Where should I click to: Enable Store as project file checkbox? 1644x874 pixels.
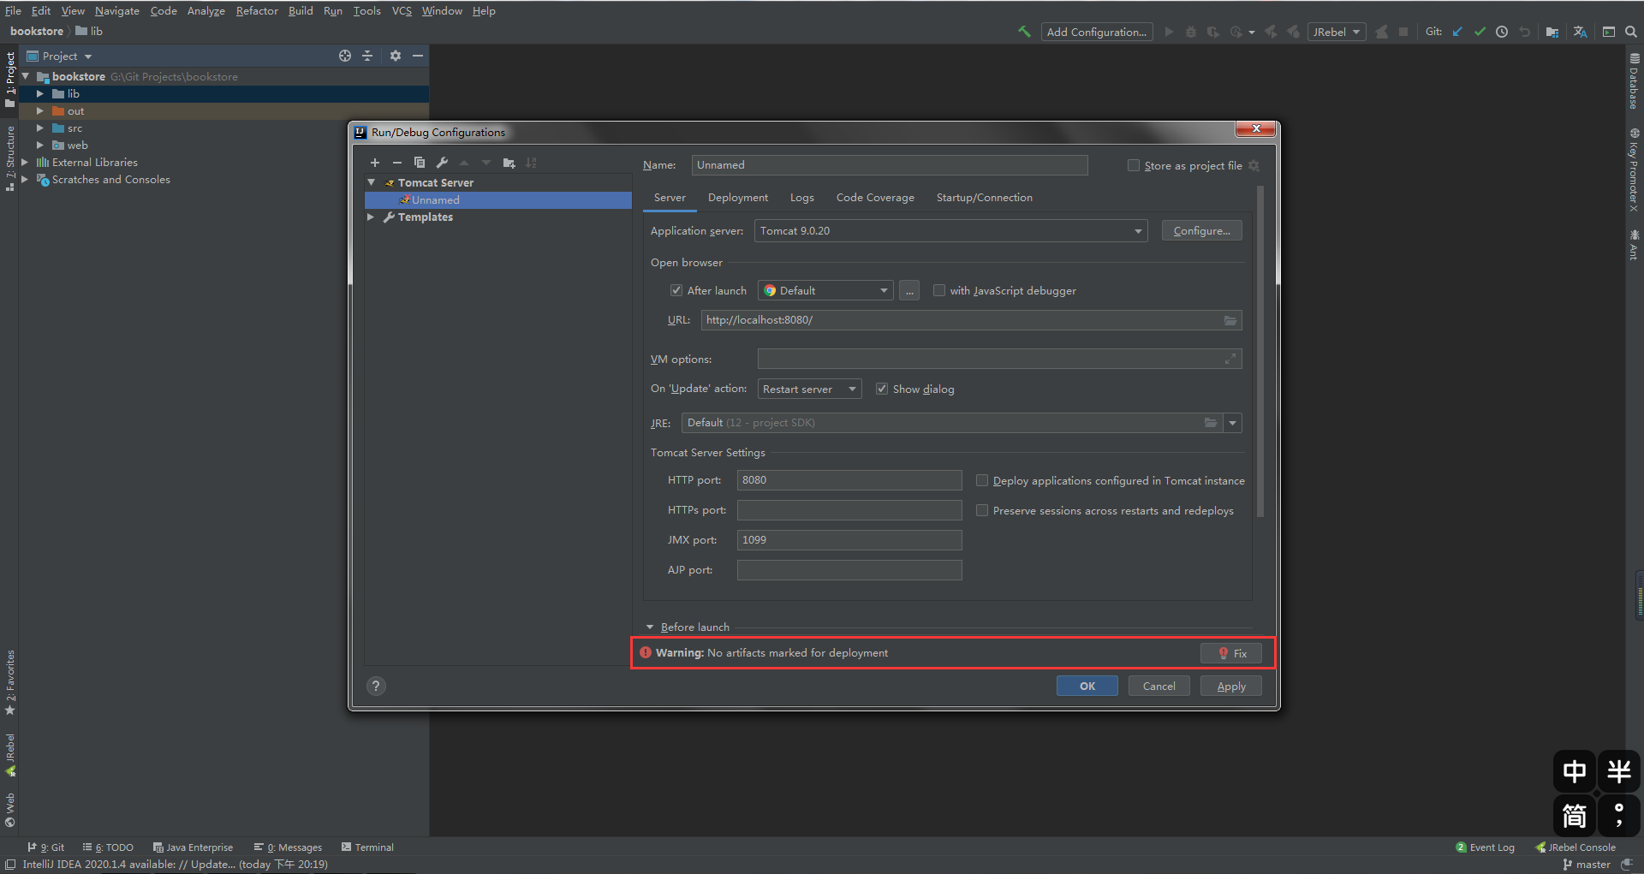tap(1134, 165)
